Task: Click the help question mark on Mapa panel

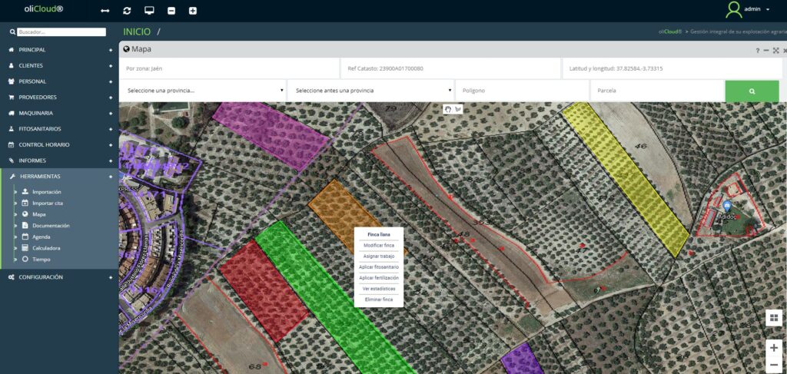Action: [x=757, y=51]
